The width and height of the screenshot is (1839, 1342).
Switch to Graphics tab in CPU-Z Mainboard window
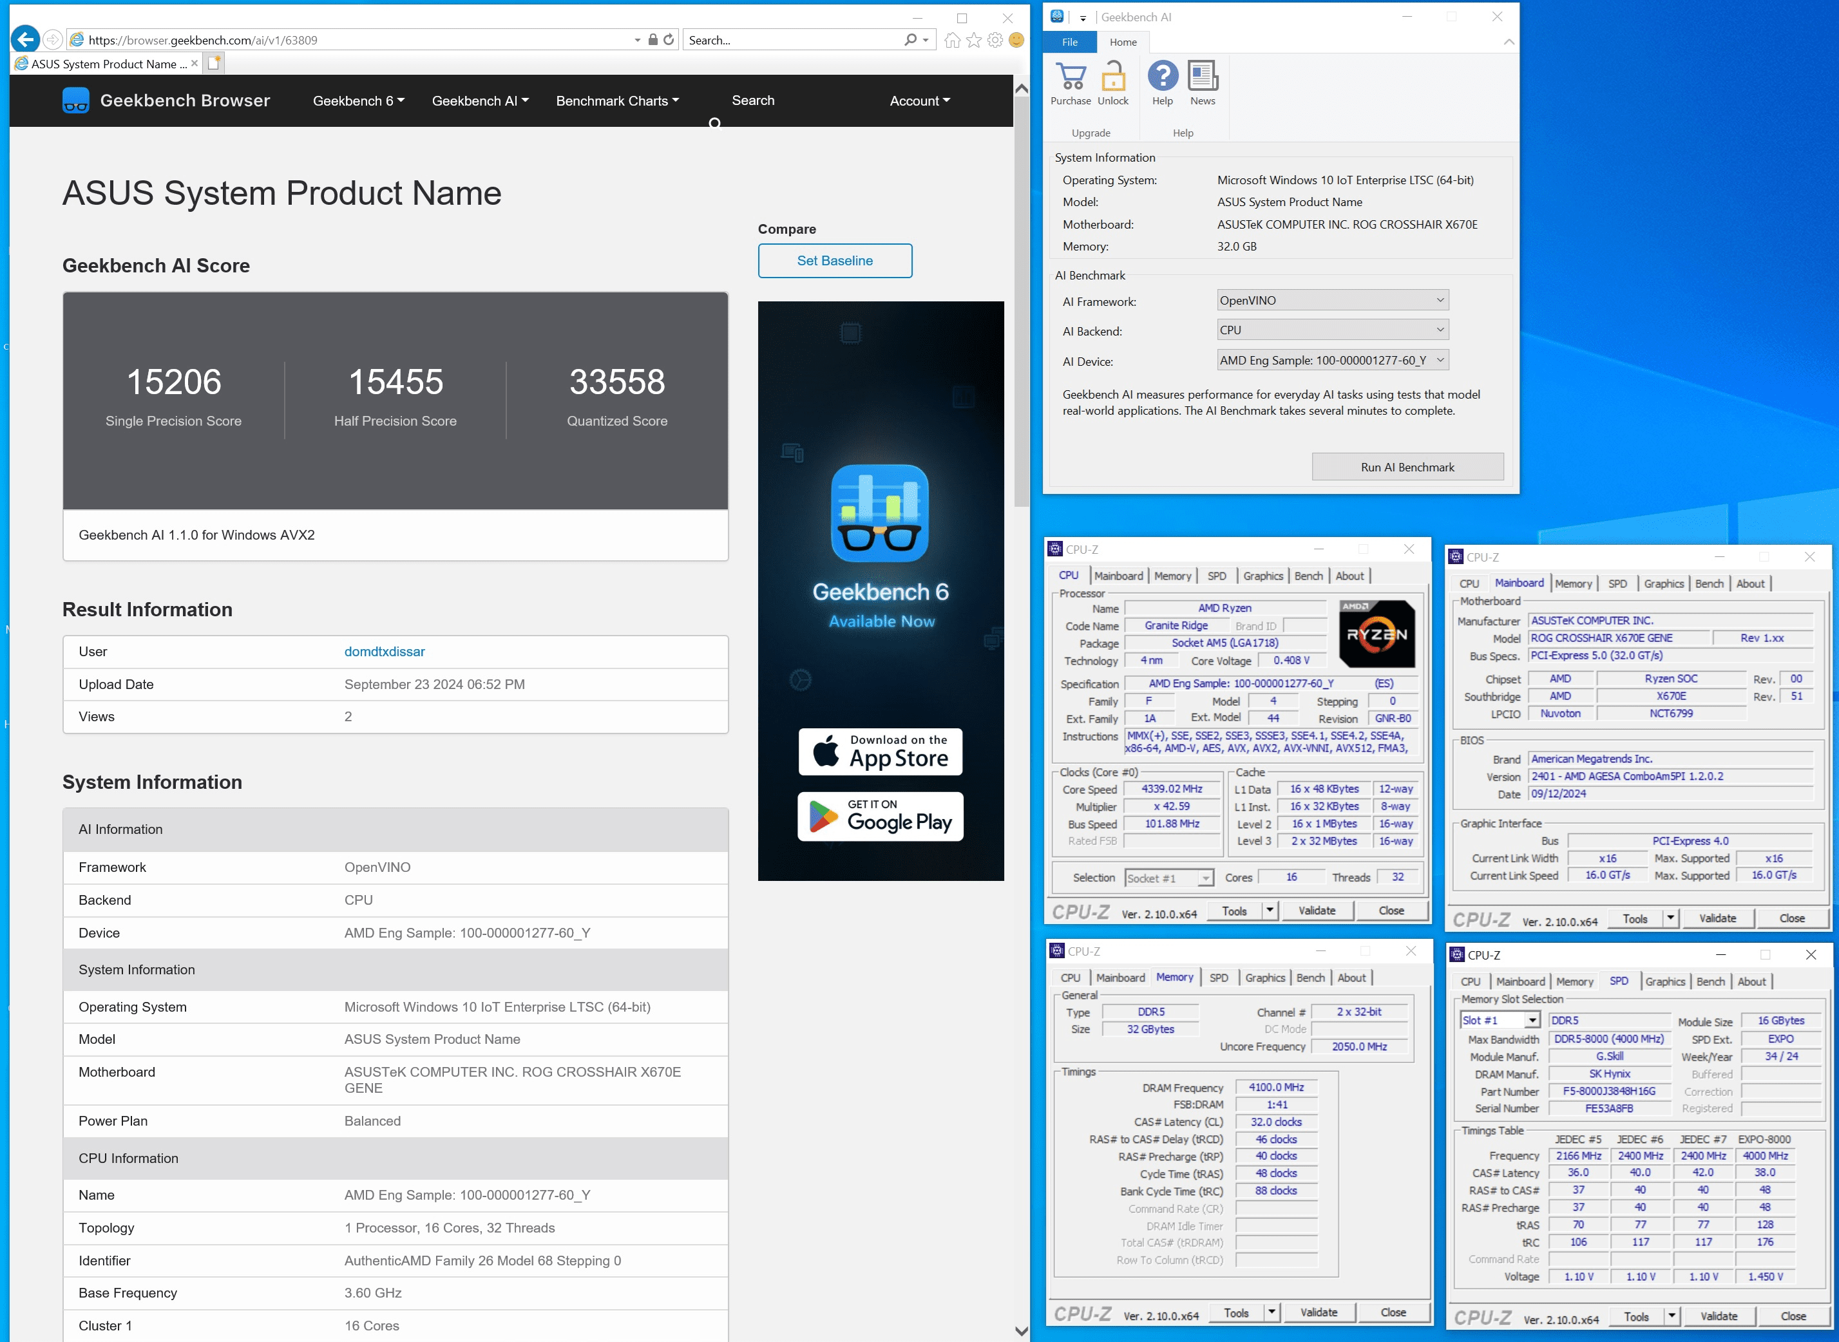tap(1663, 583)
